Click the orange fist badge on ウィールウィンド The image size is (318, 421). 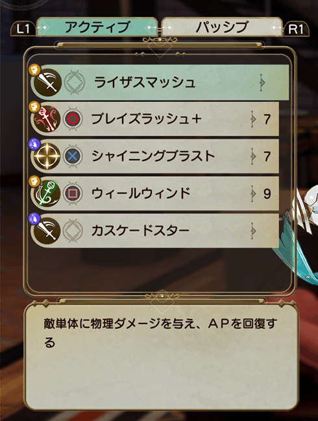point(34,181)
